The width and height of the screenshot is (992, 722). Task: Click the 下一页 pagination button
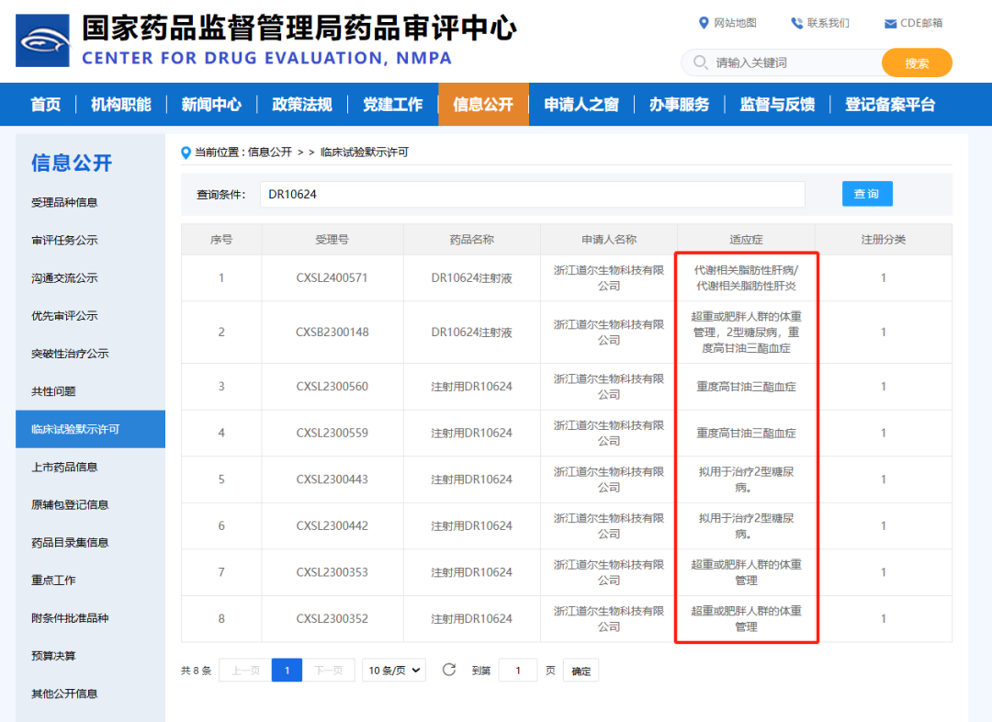(x=328, y=671)
